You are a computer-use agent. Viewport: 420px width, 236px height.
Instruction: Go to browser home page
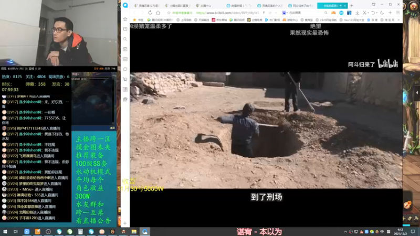pos(158,13)
